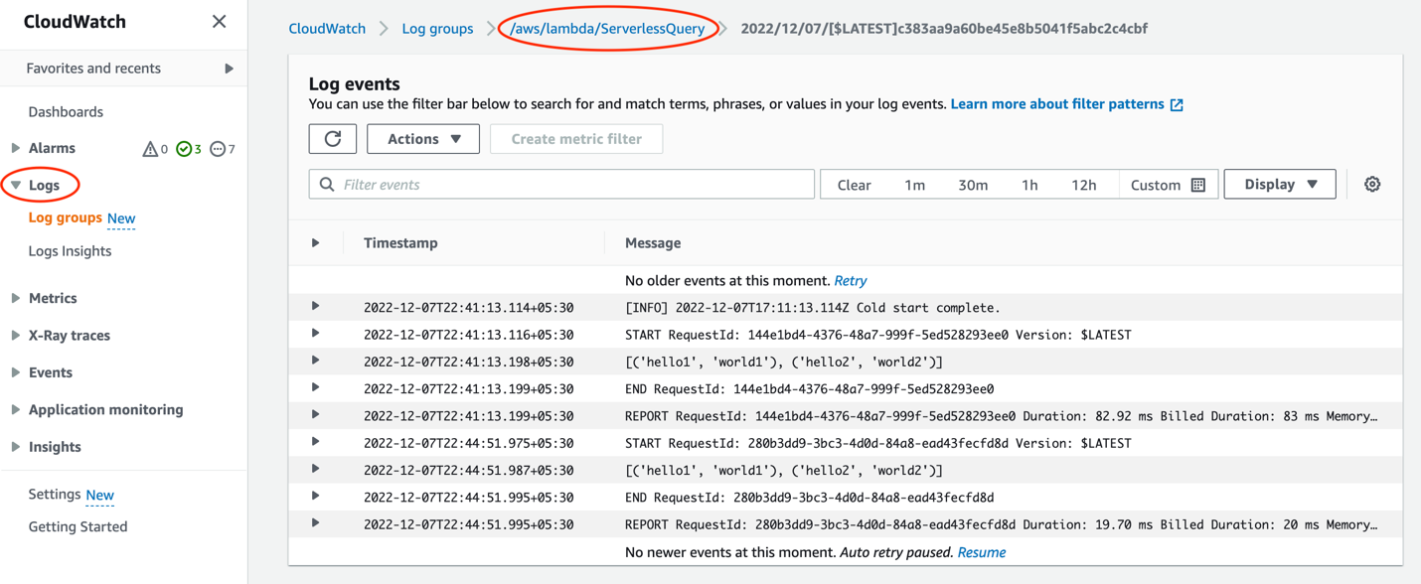Click timestamp 2022-12-07T22:44:51.987+05:30
This screenshot has height=584, width=1421.
(468, 471)
